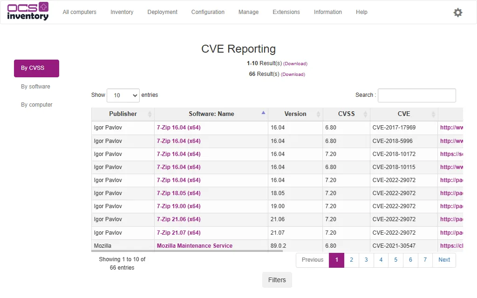
Task: Open 7-Zip 21.06 (x64) link
Action: pyautogui.click(x=178, y=220)
